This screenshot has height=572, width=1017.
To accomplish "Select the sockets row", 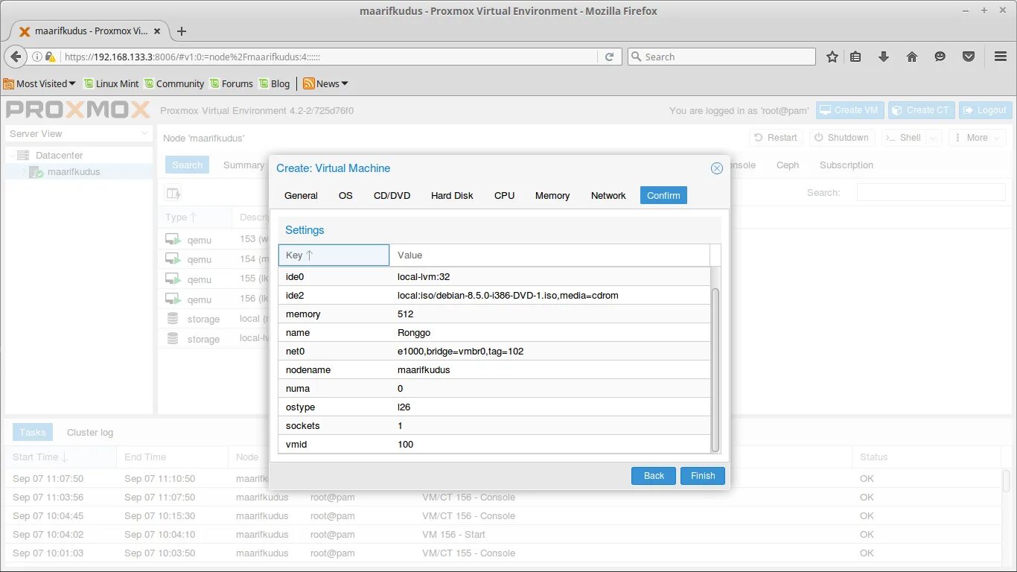I will coord(494,425).
